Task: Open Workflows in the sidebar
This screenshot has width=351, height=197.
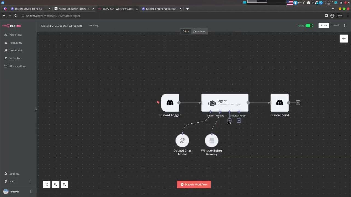Action: pos(16,35)
